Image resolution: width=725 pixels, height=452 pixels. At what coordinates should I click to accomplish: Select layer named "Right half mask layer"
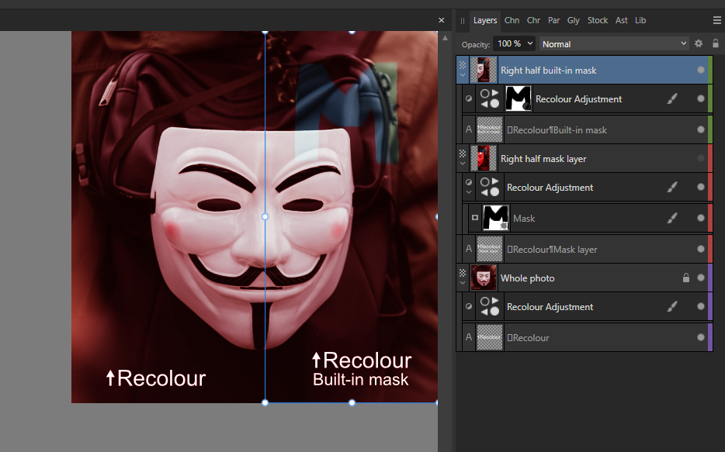pos(543,159)
